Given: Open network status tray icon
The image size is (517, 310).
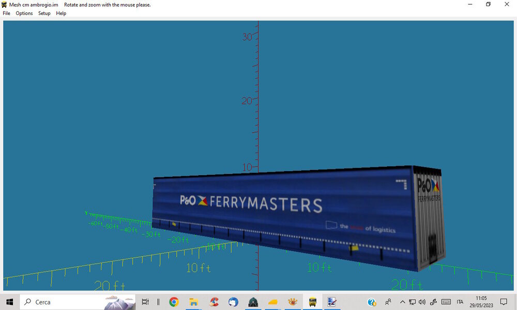Looking at the screenshot, I should tap(412, 302).
